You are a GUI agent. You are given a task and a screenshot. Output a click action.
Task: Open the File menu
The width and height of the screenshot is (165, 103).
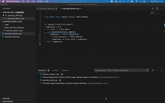pos(23,1)
